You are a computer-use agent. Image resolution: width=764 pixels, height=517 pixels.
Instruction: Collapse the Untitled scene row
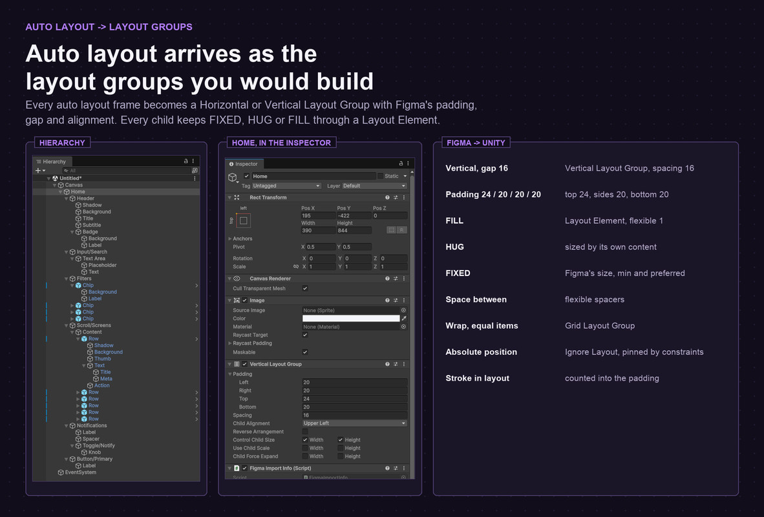point(48,178)
